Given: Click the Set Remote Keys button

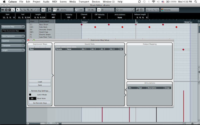Looking at the screenshot, I should [40, 103].
